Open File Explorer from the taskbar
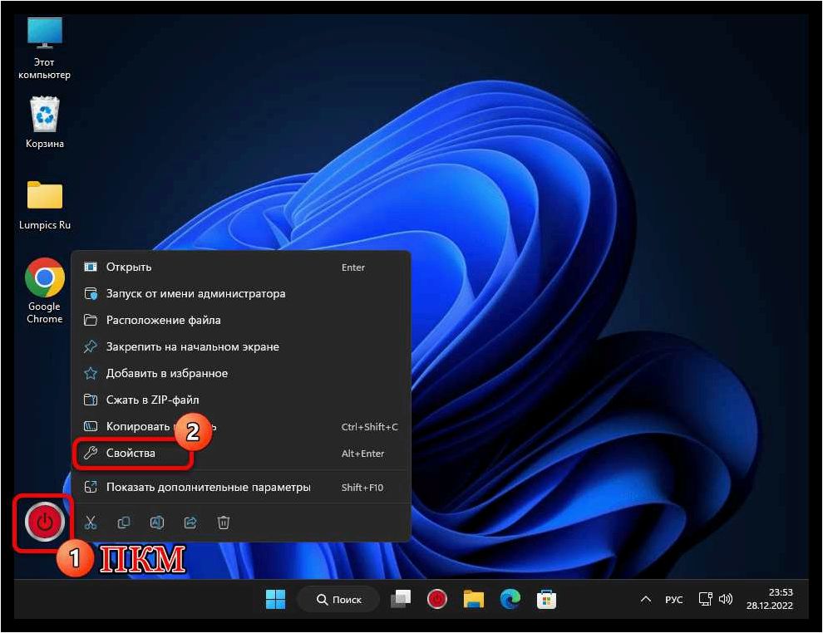This screenshot has width=823, height=633. (x=474, y=599)
